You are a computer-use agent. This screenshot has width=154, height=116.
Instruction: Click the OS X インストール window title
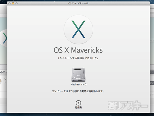(78, 4)
